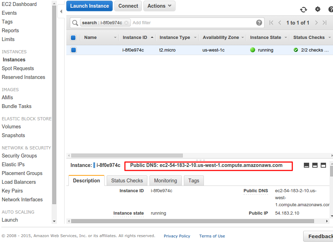Go to last page of results
Screen dimensions: 333x242
(x=325, y=23)
